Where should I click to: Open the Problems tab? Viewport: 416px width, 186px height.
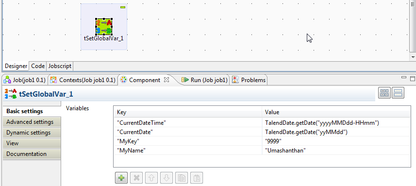click(249, 80)
